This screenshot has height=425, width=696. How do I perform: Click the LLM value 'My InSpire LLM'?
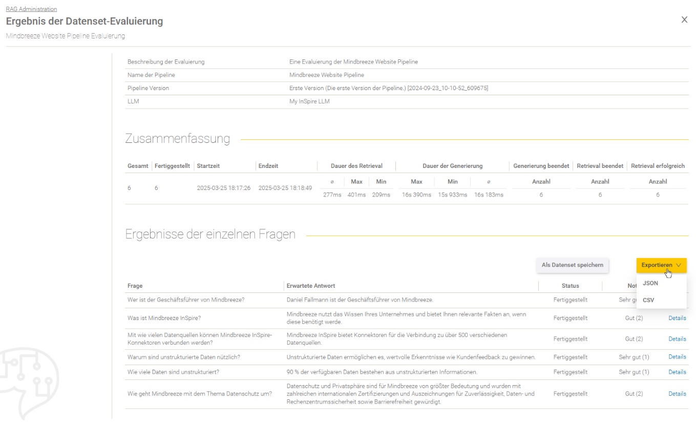click(309, 102)
